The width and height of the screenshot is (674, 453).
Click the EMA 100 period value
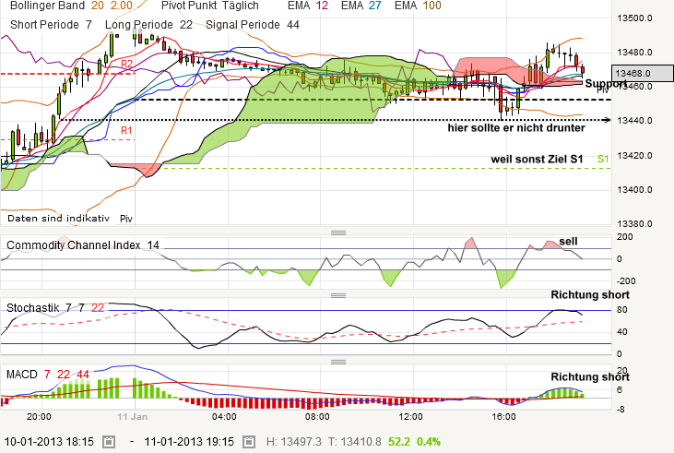click(432, 6)
